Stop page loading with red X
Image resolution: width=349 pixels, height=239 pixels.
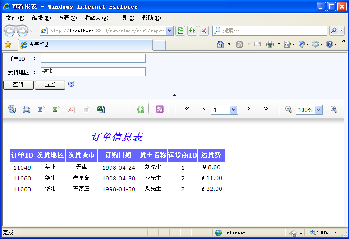coord(204,31)
